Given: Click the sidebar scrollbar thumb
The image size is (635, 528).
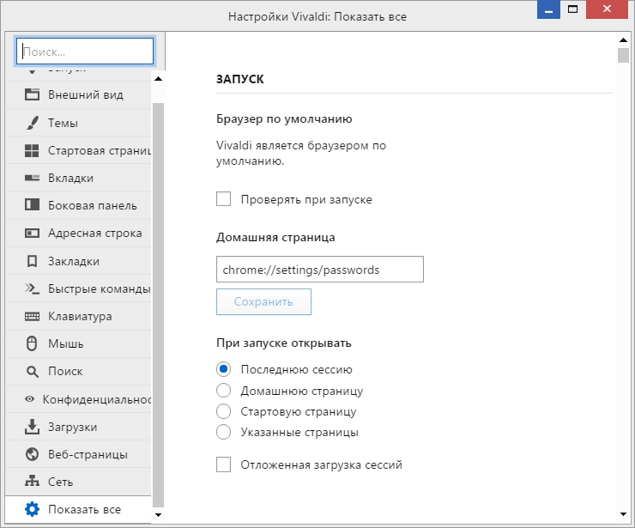Looking at the screenshot, I should 159,305.
